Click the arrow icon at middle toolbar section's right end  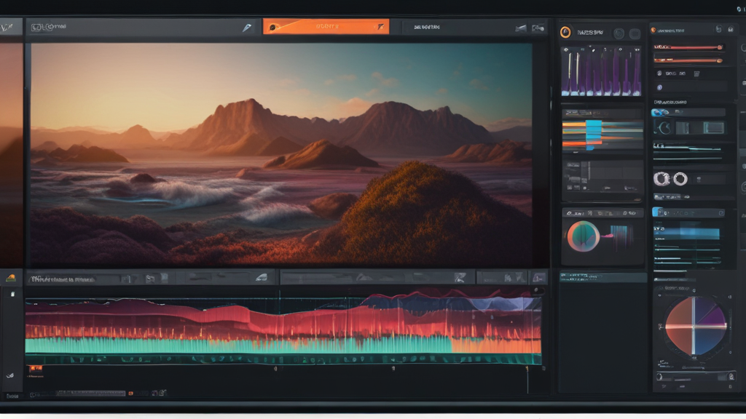coord(459,278)
